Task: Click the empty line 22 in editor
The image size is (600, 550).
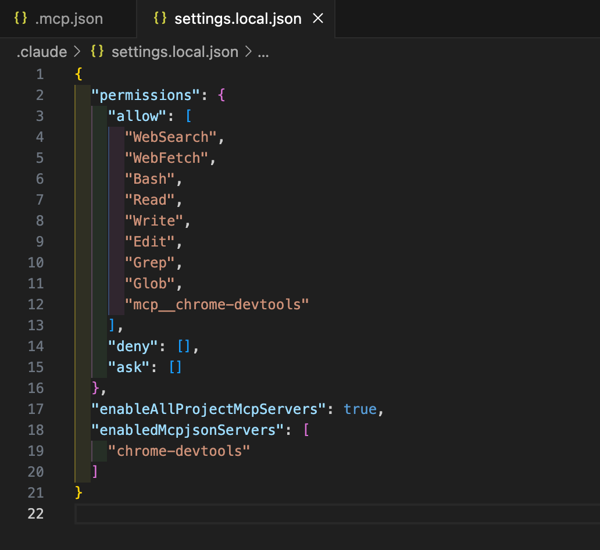Action: tap(291, 513)
